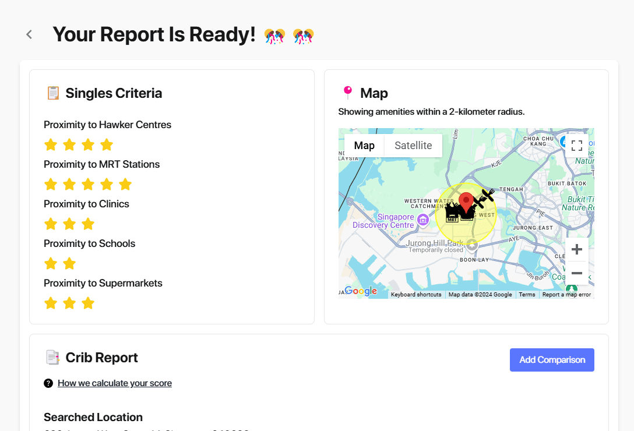The height and width of the screenshot is (431, 634).
Task: Click the question mark help icon
Action: tap(48, 383)
